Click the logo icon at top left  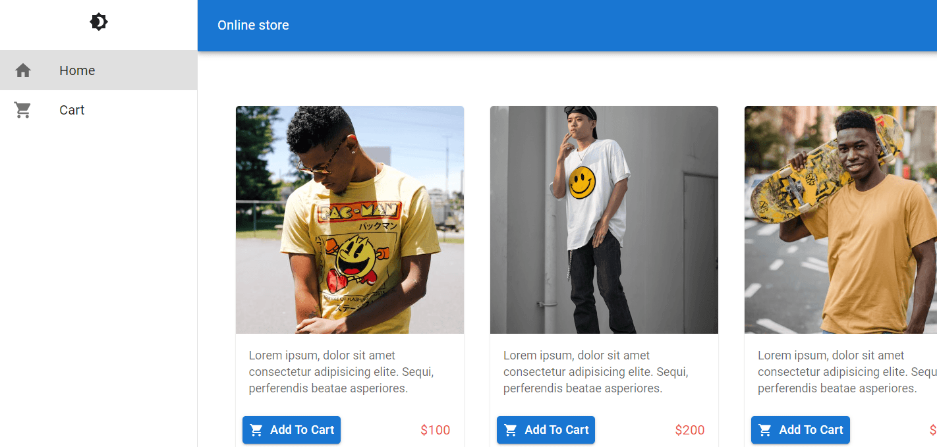tap(98, 22)
